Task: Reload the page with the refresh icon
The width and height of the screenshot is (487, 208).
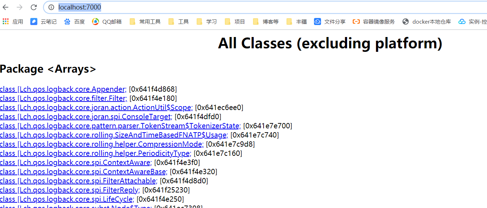Action: pyautogui.click(x=33, y=7)
